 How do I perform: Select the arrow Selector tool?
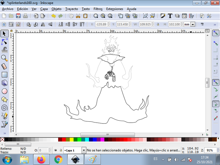pos(4,34)
